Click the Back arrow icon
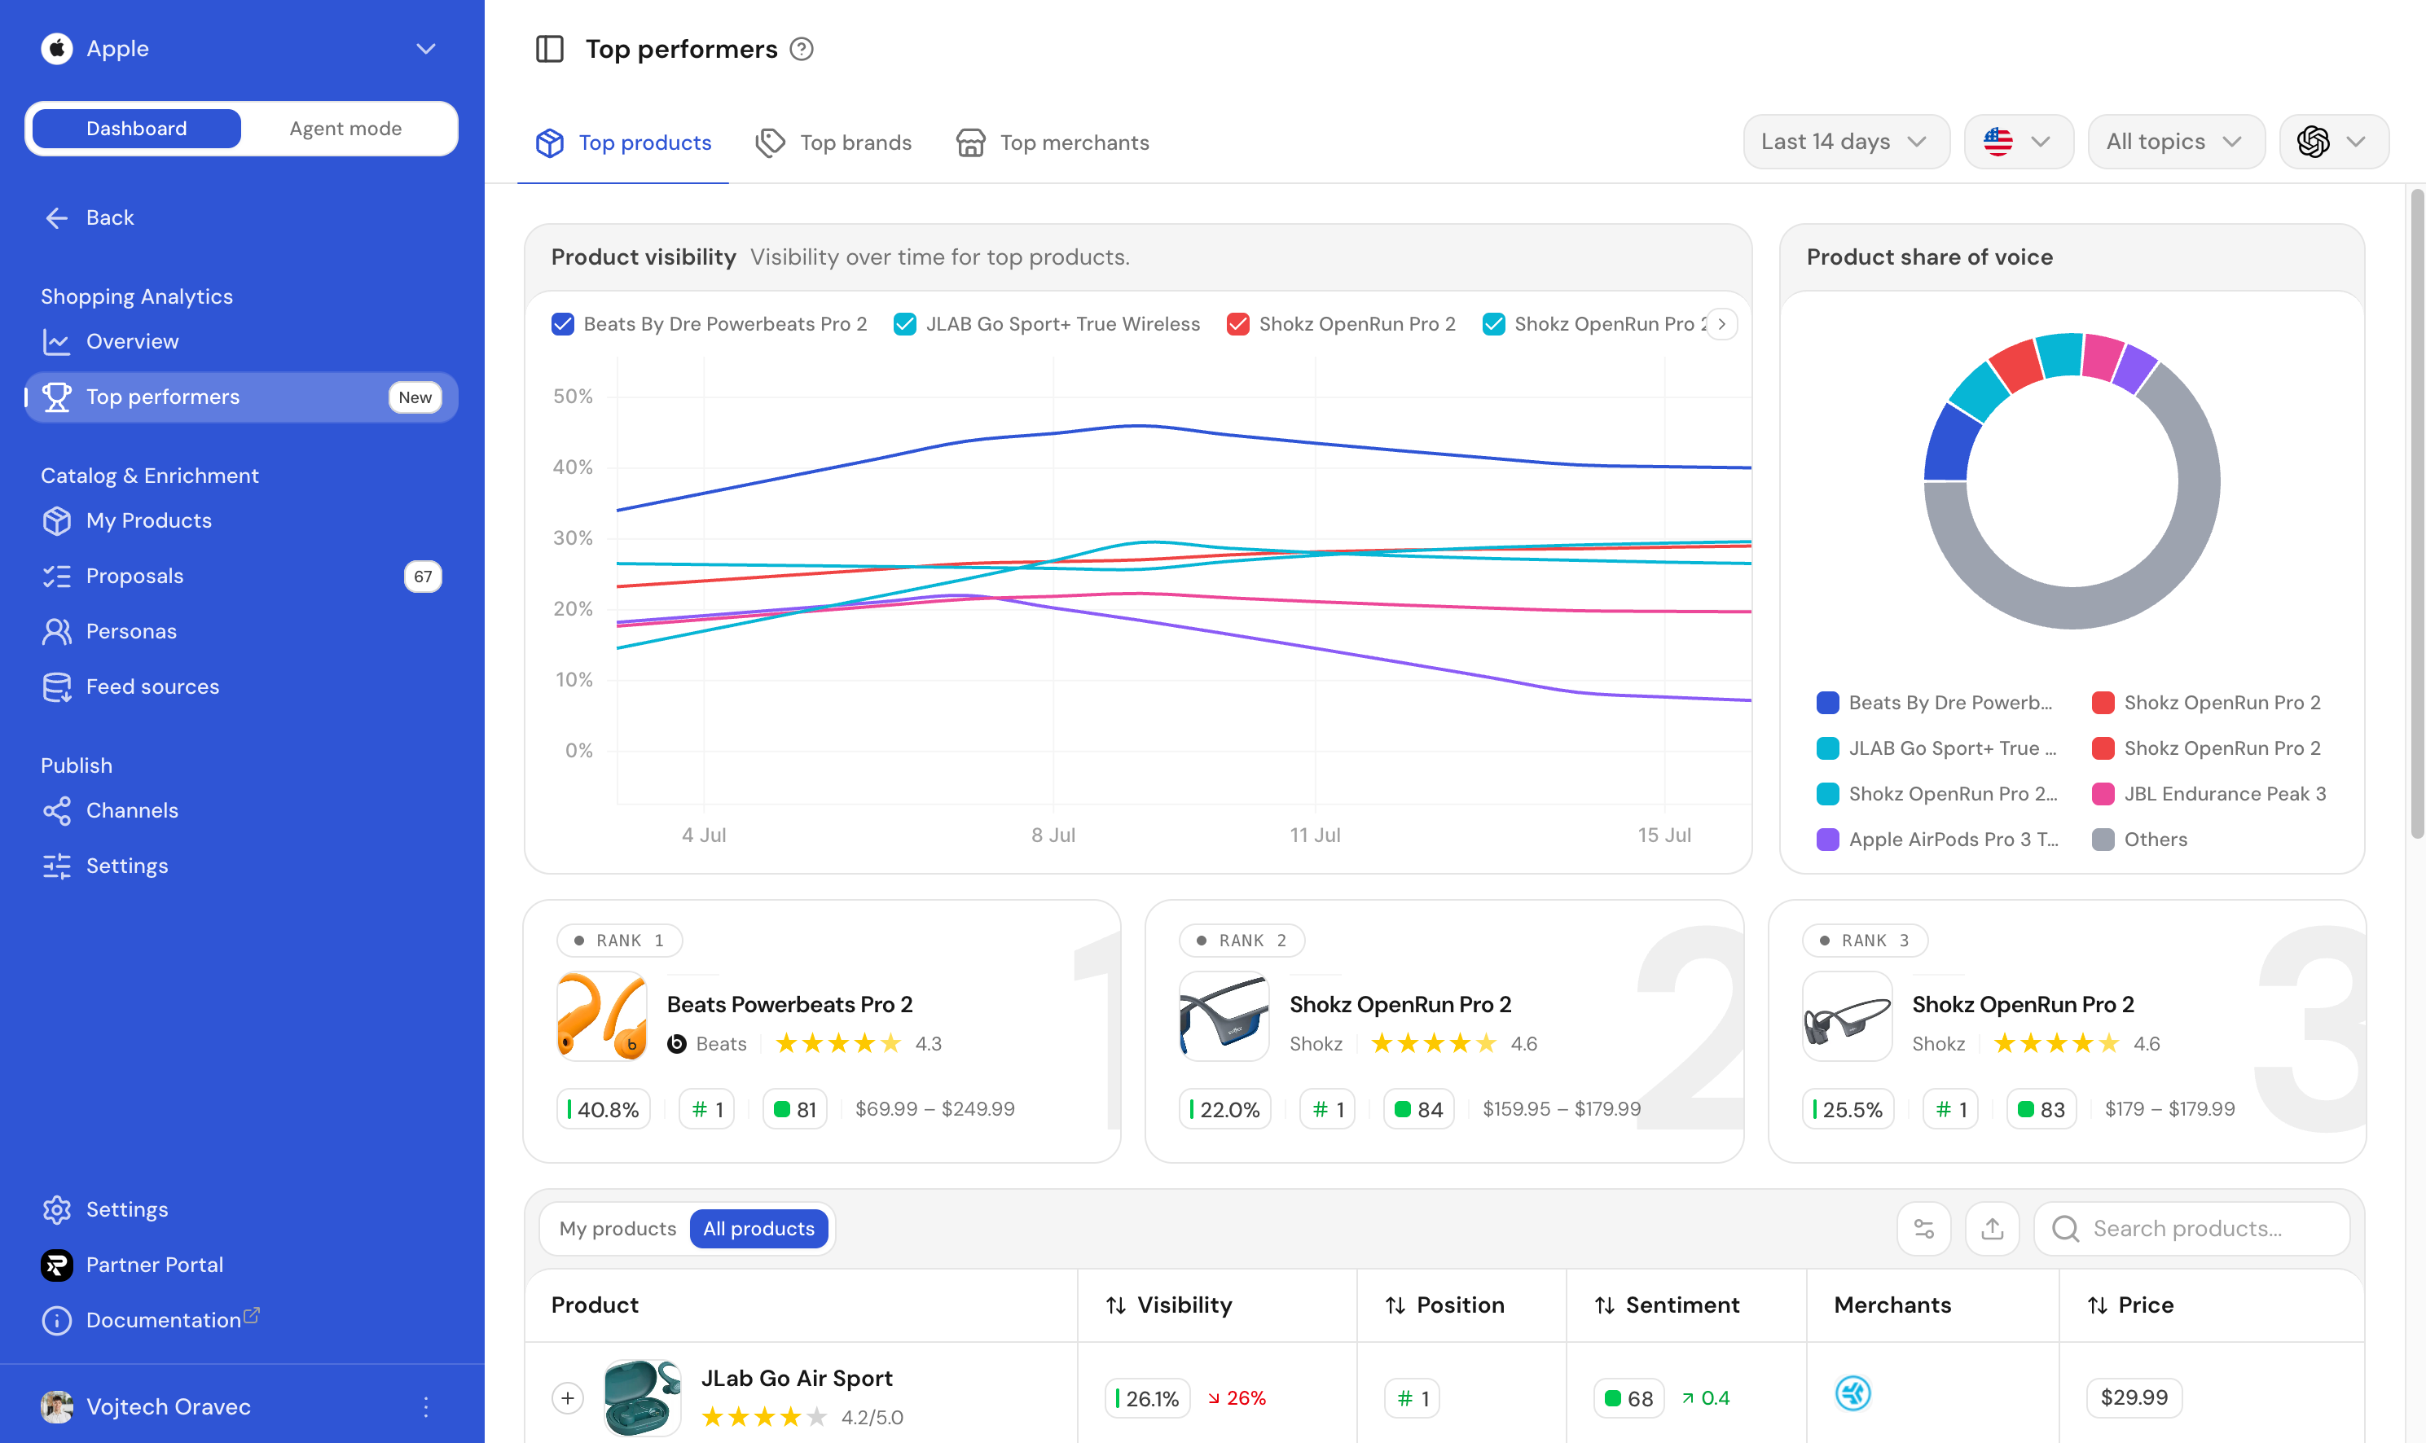2426x1443 pixels. pos(56,217)
